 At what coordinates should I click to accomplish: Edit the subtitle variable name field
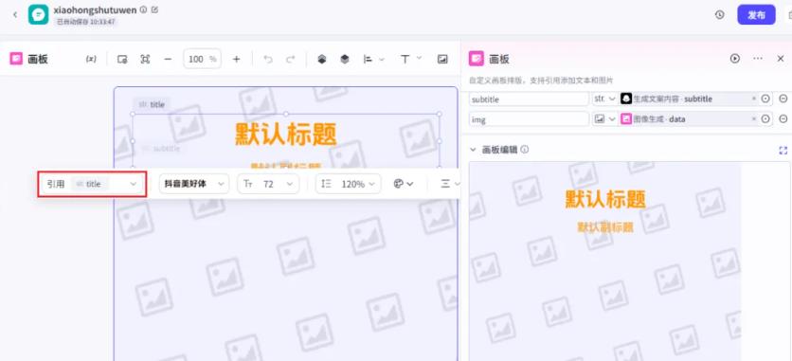coord(529,99)
